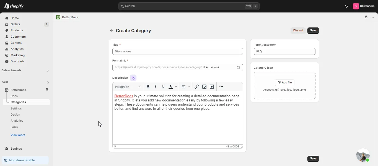This screenshot has width=378, height=166.
Task: Click the Shopify logo
Action: (14, 6)
